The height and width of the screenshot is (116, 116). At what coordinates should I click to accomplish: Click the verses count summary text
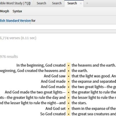tap(18, 38)
